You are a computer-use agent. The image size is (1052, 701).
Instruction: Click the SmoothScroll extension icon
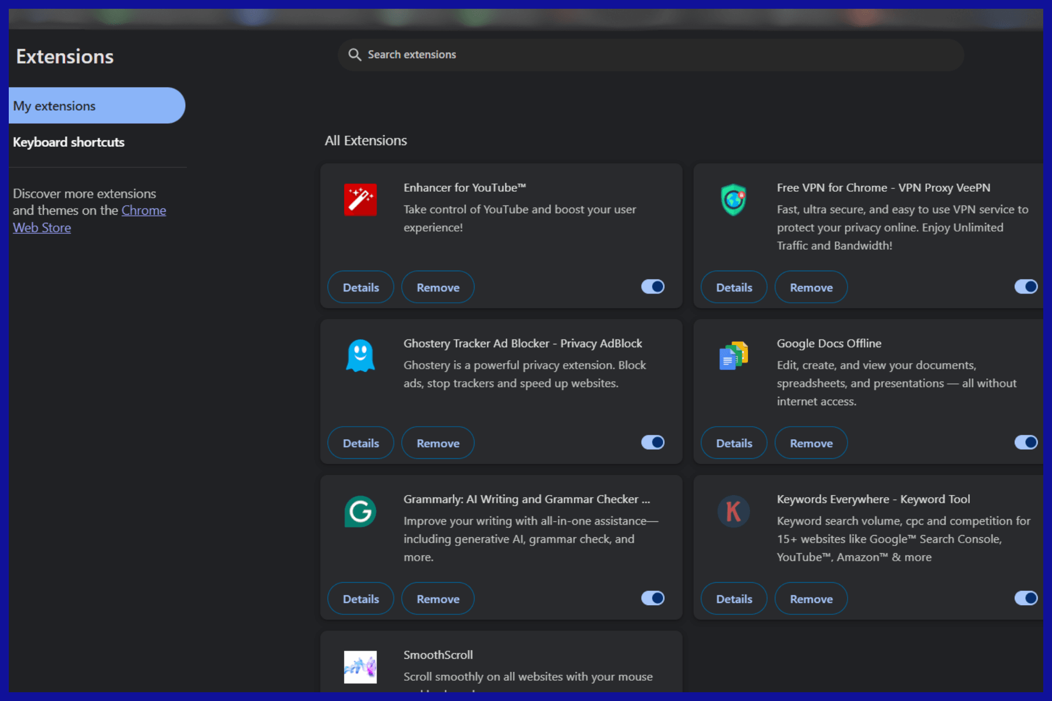[x=360, y=667]
